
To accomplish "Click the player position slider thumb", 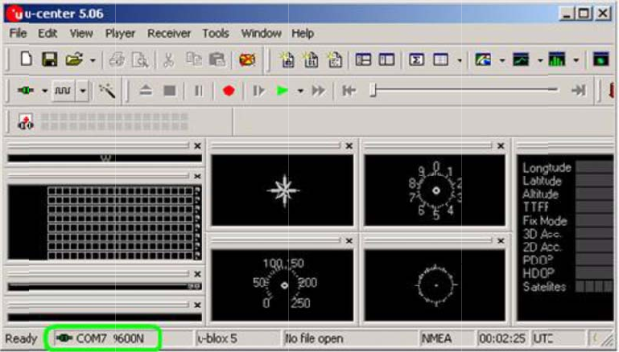I will point(373,91).
